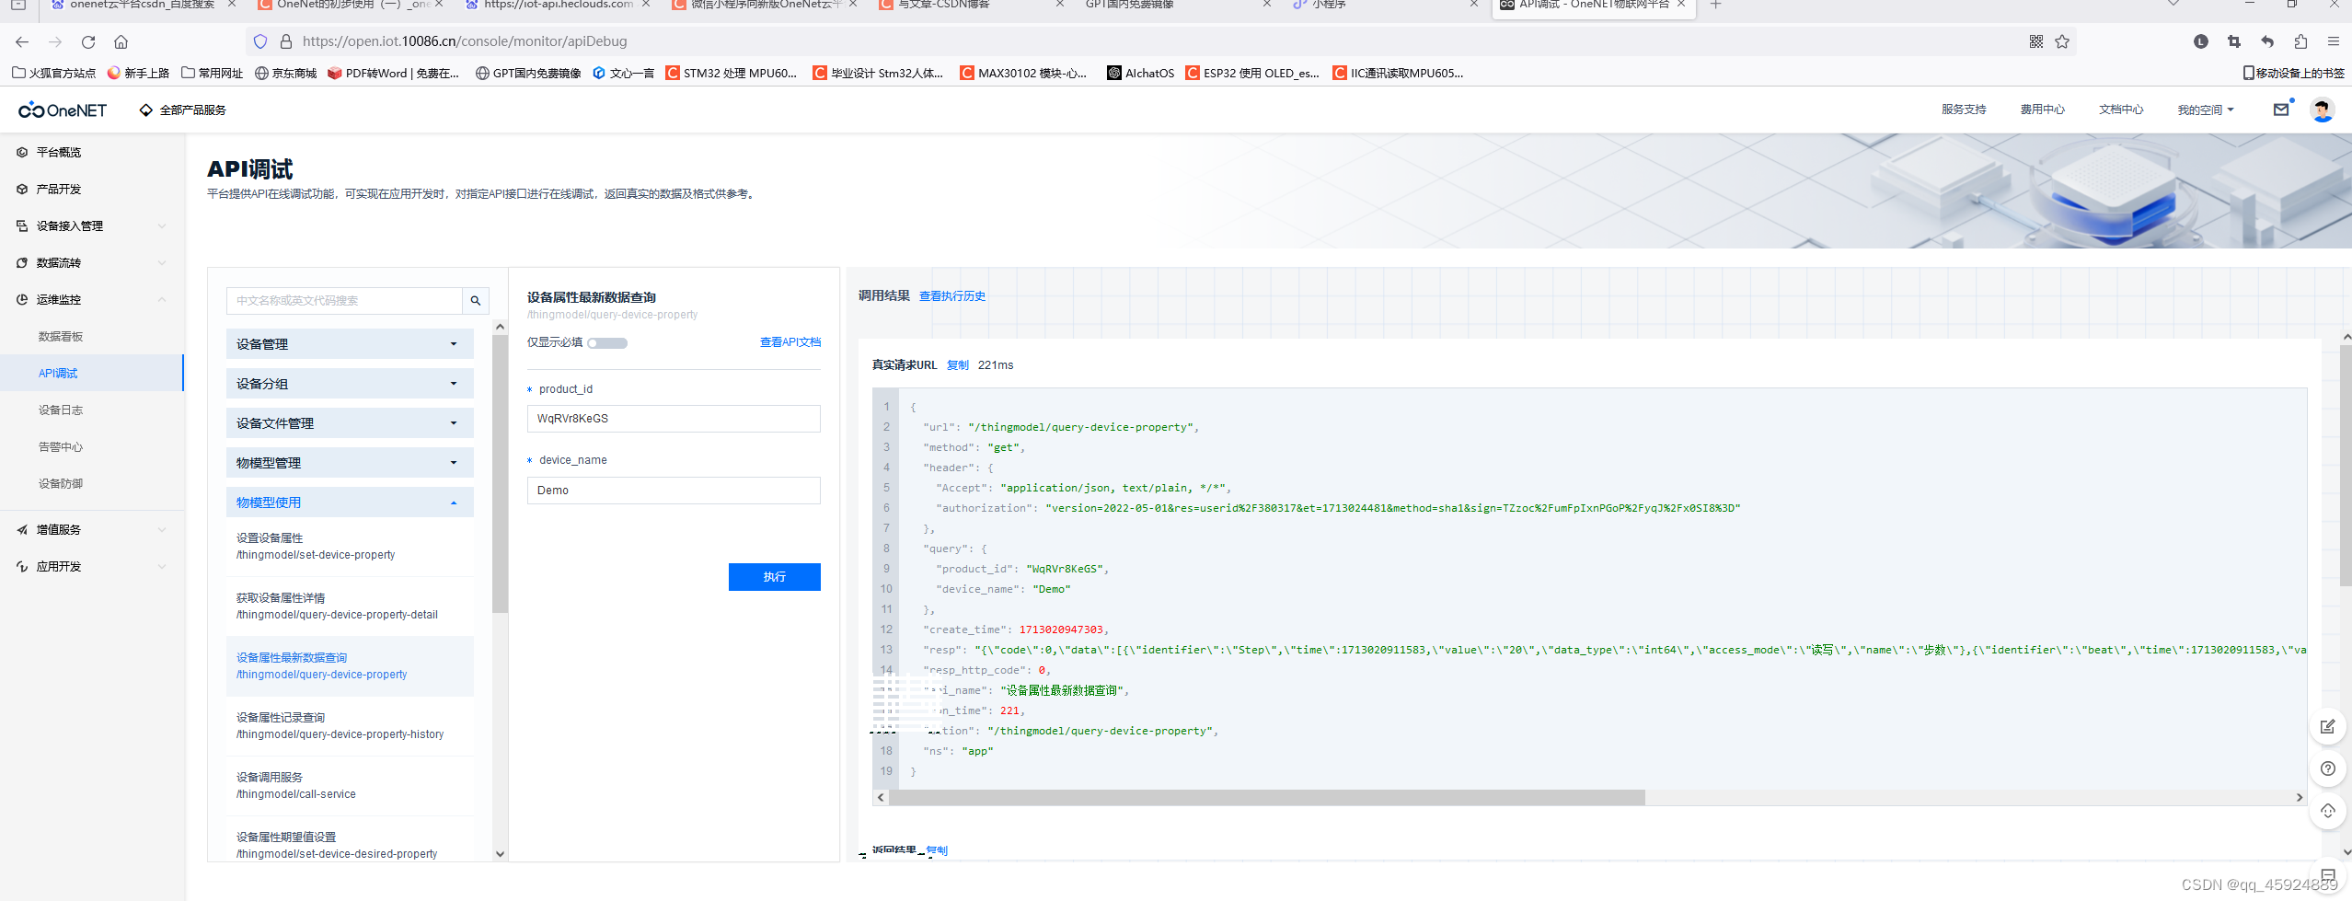Open the user avatar profile
This screenshot has width=2352, height=901.
2323,110
